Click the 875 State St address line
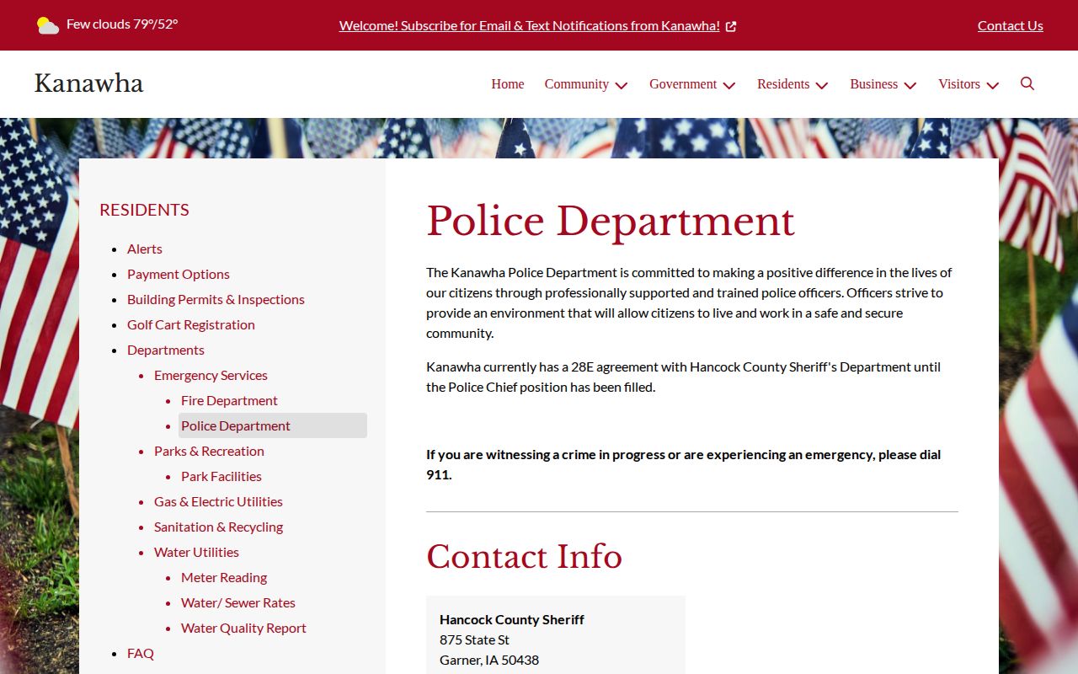Image resolution: width=1078 pixels, height=674 pixels. (x=474, y=639)
